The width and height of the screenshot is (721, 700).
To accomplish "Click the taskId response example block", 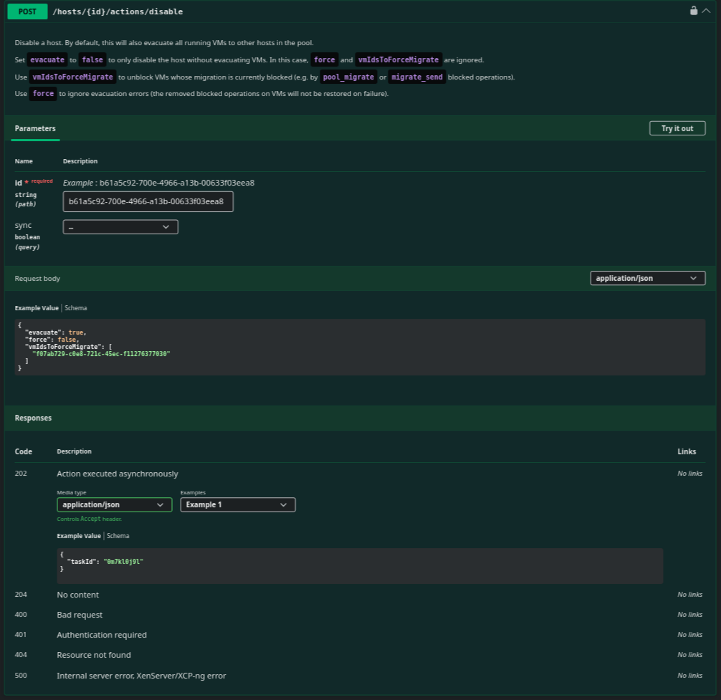I will coord(358,565).
